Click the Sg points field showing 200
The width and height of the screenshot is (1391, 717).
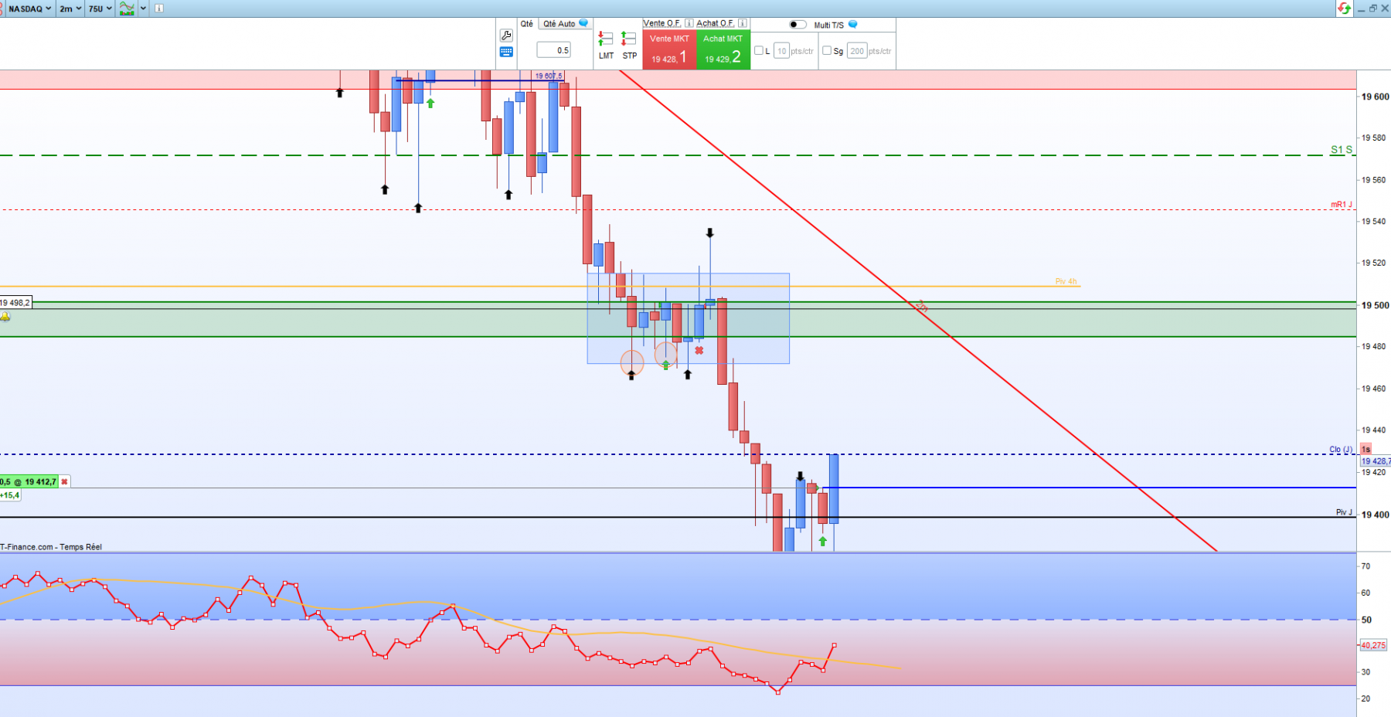click(857, 51)
